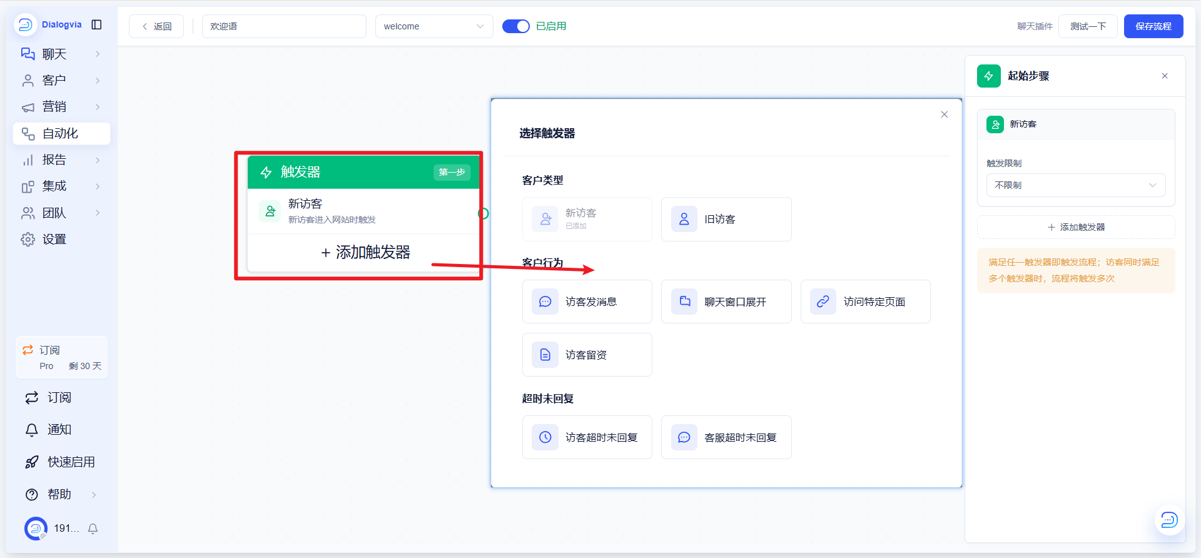Click the 测试一下 button
Viewport: 1201px width, 558px height.
[x=1088, y=26]
